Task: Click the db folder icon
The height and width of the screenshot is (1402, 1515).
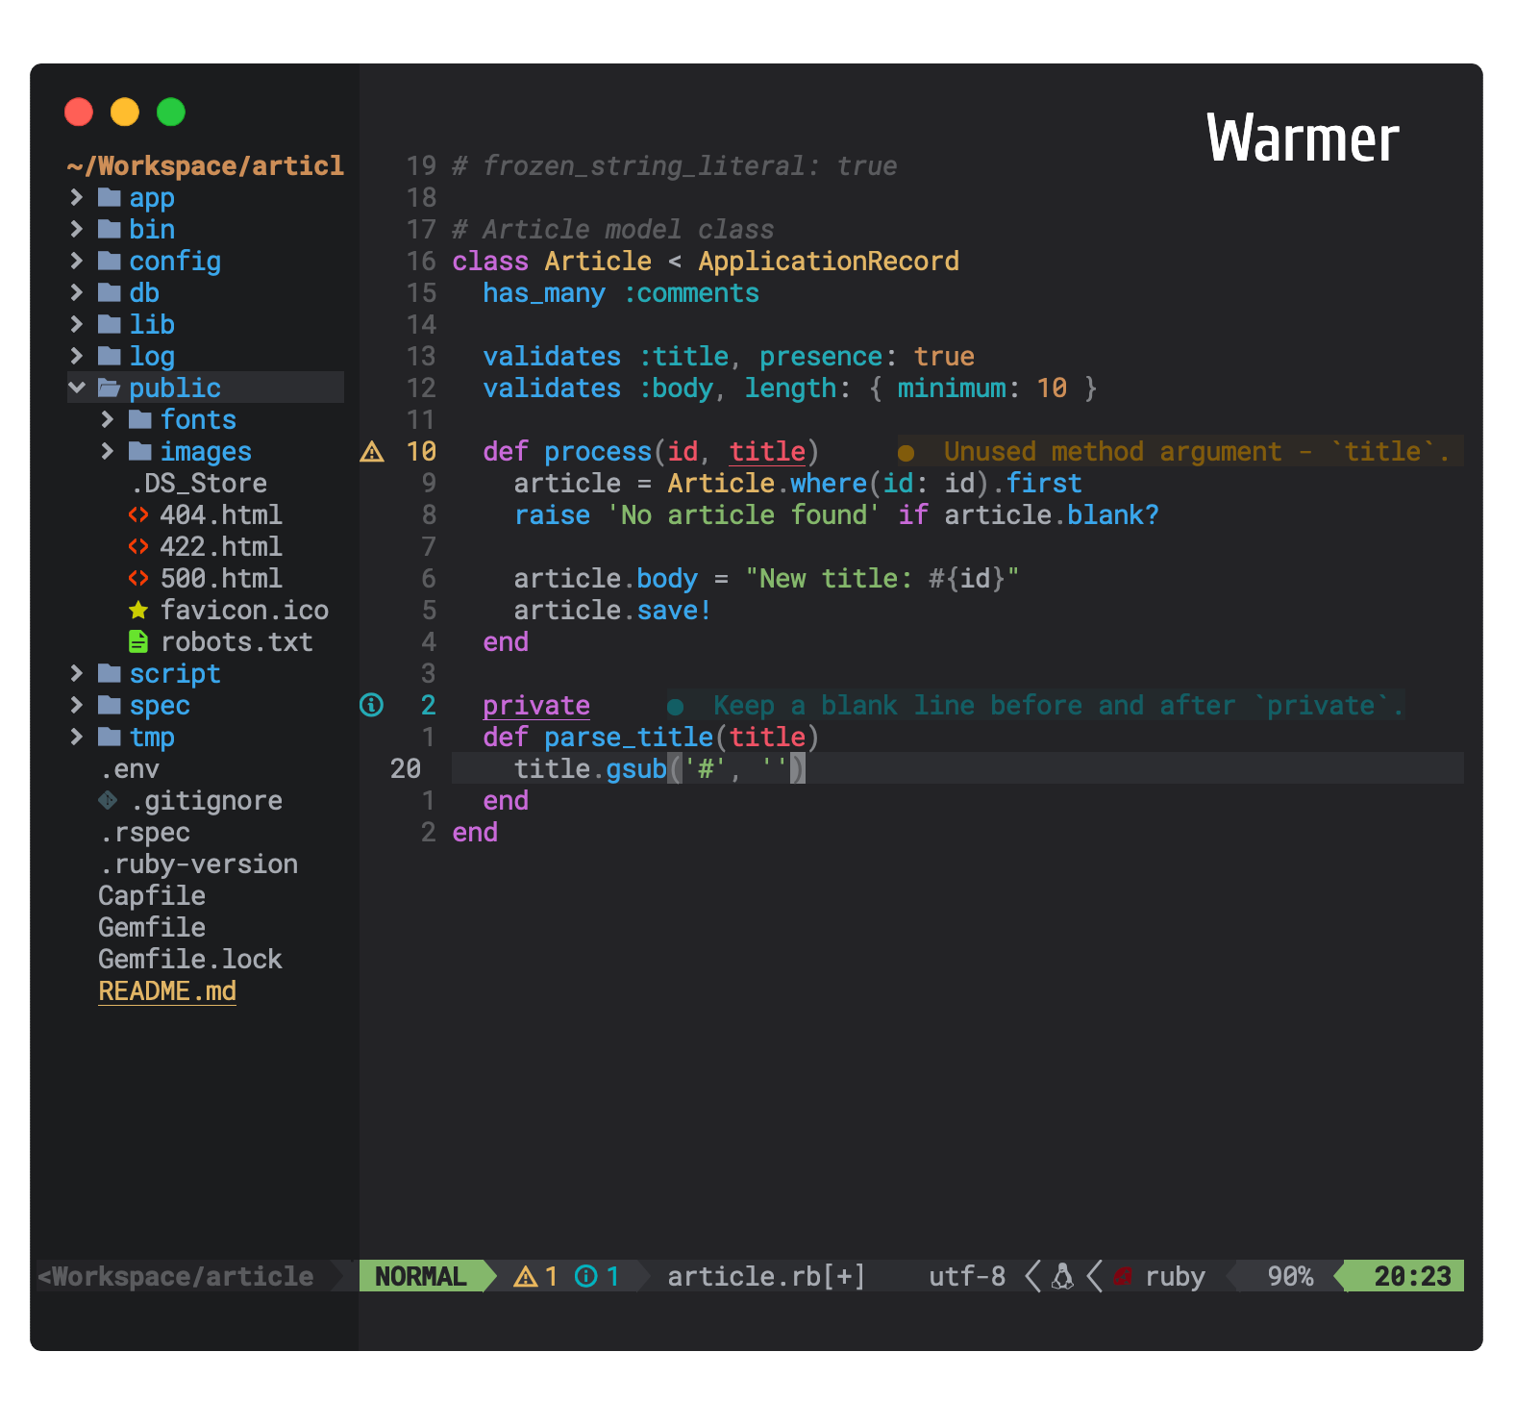Action: tap(110, 292)
